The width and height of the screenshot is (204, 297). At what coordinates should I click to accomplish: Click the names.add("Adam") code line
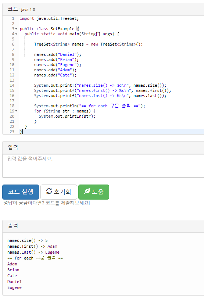55,70
